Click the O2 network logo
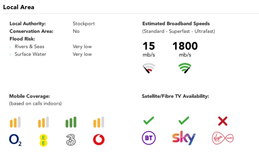259x162 pixels. (15, 140)
